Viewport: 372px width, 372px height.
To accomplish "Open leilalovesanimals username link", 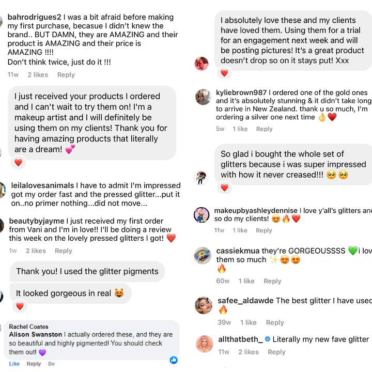I will pyautogui.click(x=42, y=185).
